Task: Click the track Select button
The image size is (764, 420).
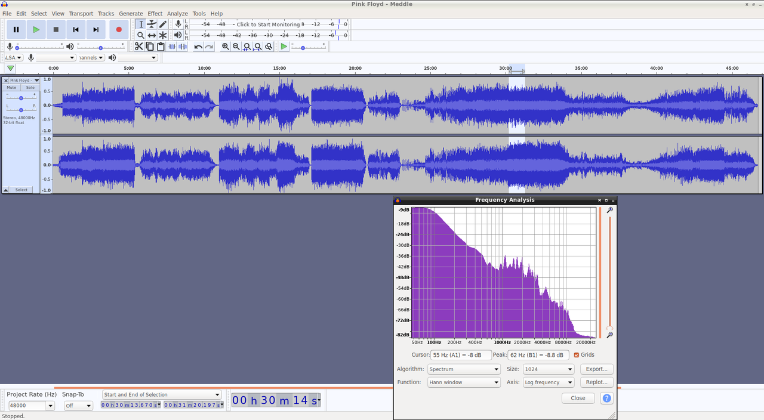Action: [x=21, y=190]
